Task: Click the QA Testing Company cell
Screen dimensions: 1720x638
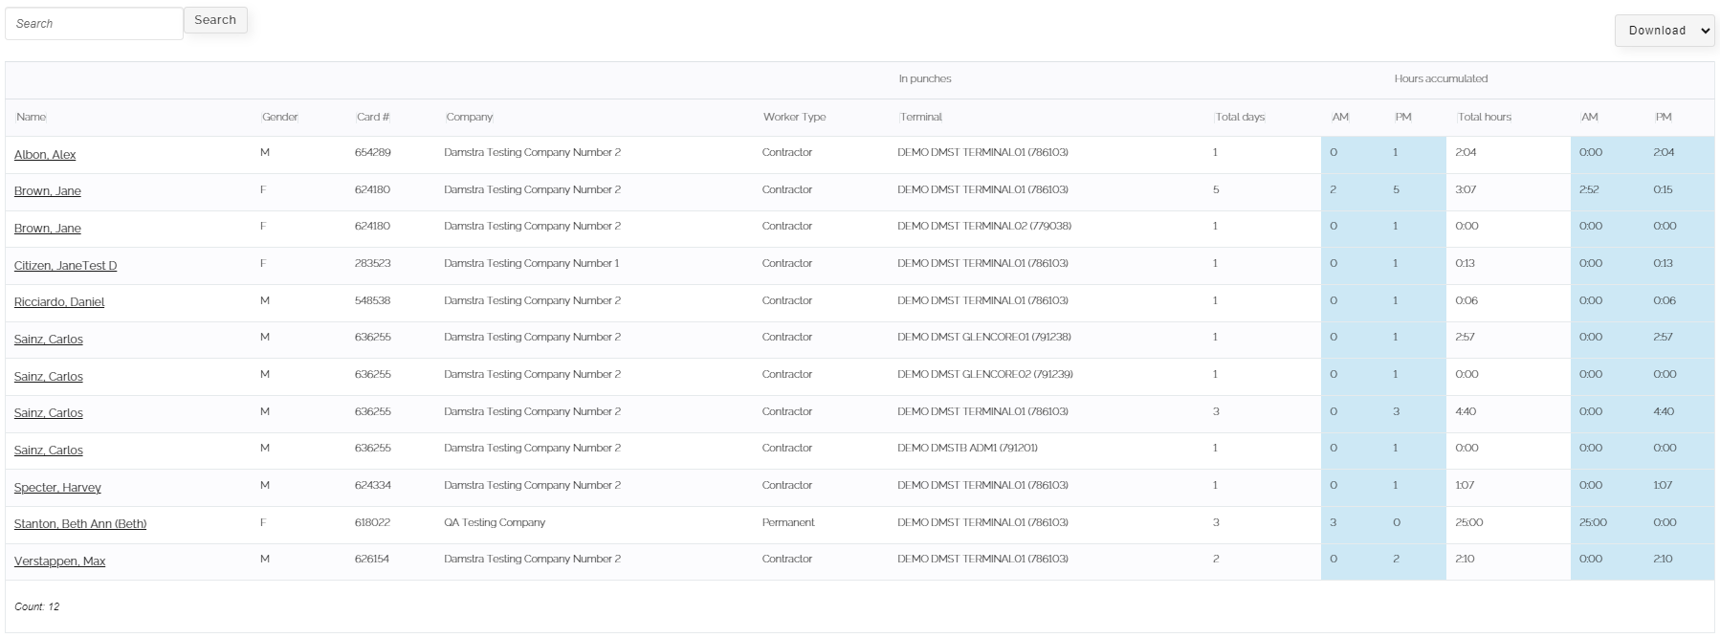Action: [495, 522]
